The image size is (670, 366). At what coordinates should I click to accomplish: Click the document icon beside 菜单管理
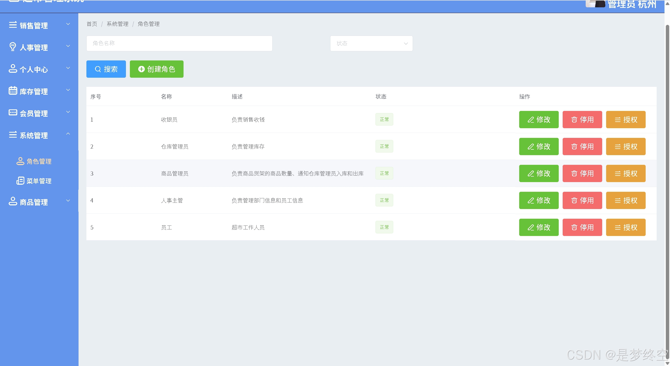click(20, 181)
